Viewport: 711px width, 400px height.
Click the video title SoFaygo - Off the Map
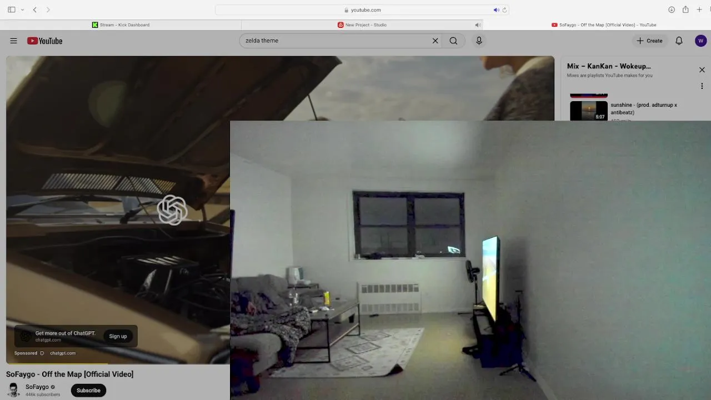(70, 374)
